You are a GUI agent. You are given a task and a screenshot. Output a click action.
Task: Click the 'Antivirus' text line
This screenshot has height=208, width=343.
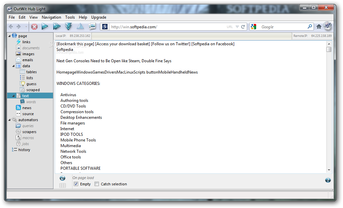coord(68,95)
